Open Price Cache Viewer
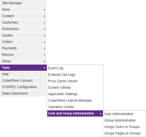 pyautogui.click(x=75, y=81)
